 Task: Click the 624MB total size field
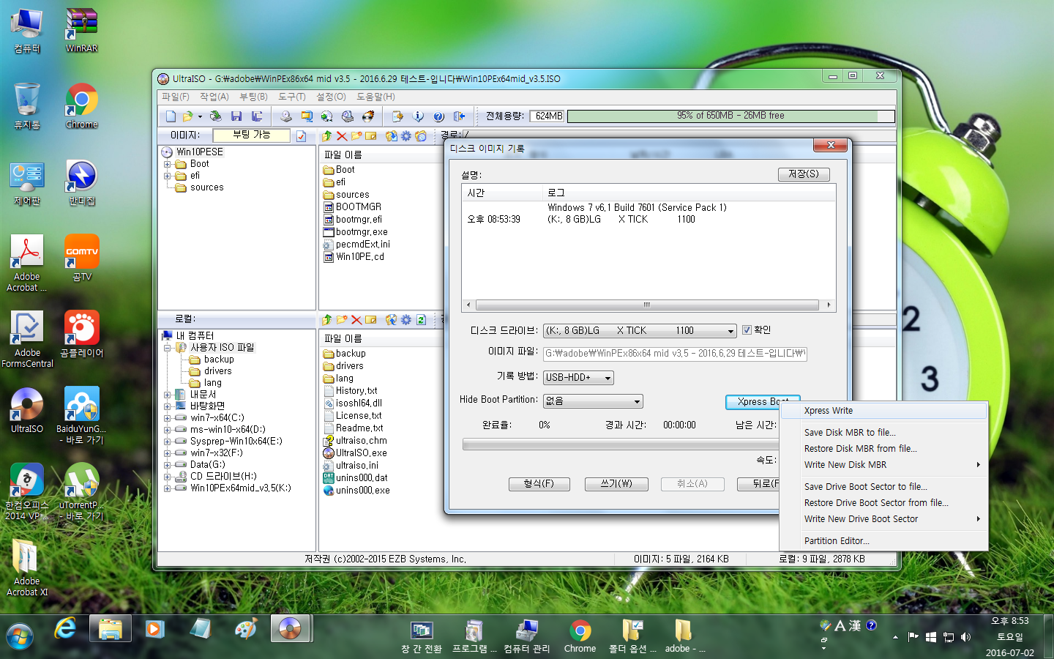(x=547, y=116)
